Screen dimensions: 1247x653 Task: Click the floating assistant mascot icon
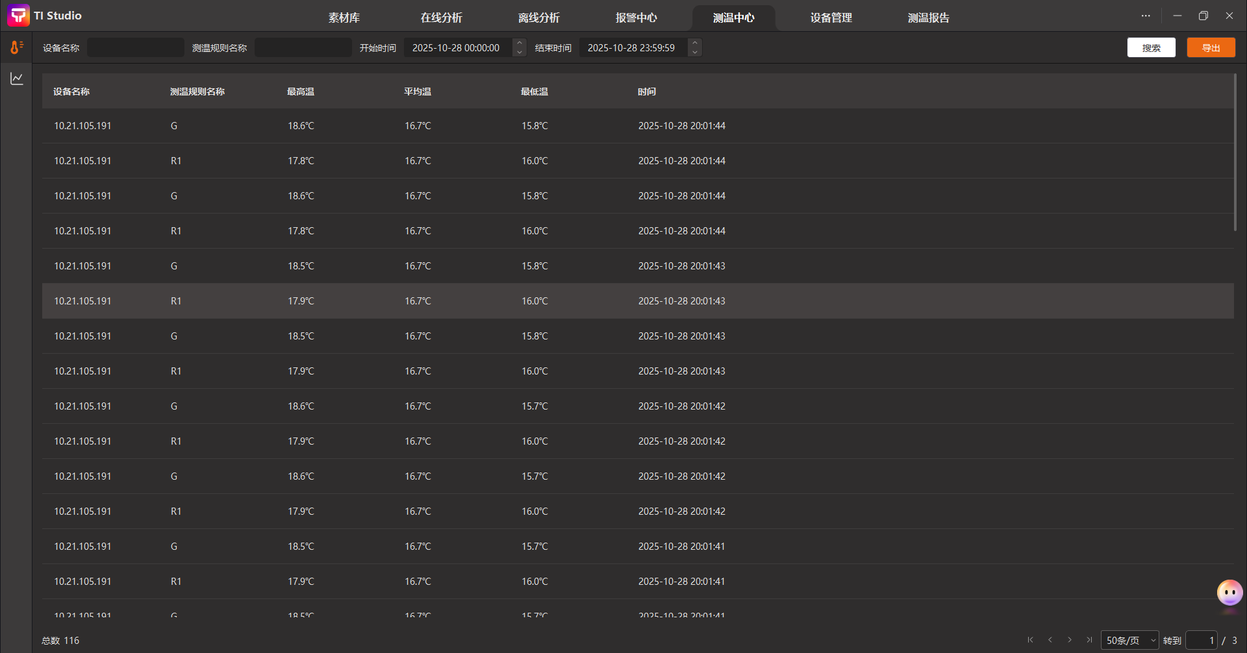(1229, 593)
